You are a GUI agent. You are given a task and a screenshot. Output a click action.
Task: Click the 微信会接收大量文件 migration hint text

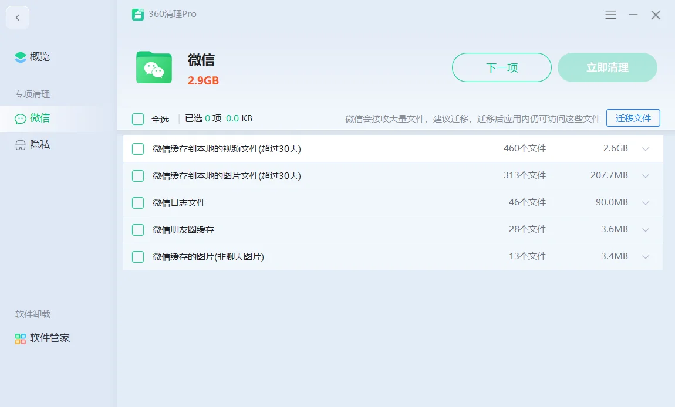(473, 118)
